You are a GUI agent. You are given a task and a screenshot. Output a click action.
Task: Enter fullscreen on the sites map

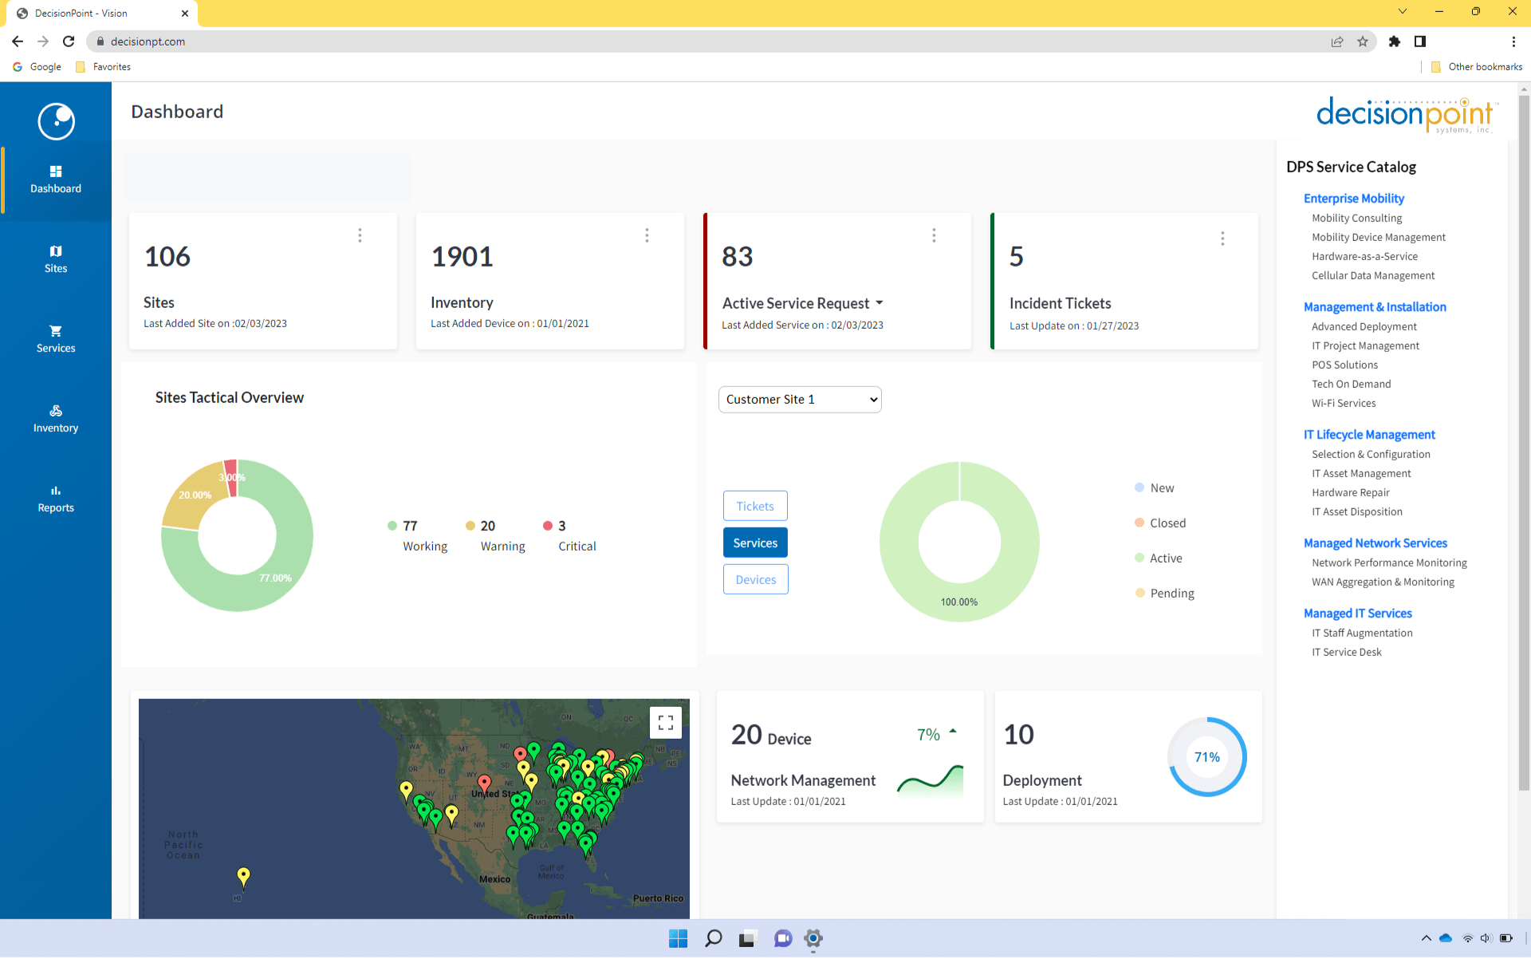click(667, 722)
